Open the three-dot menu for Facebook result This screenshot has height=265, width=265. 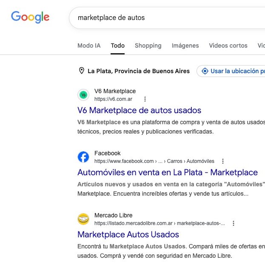(x=223, y=161)
